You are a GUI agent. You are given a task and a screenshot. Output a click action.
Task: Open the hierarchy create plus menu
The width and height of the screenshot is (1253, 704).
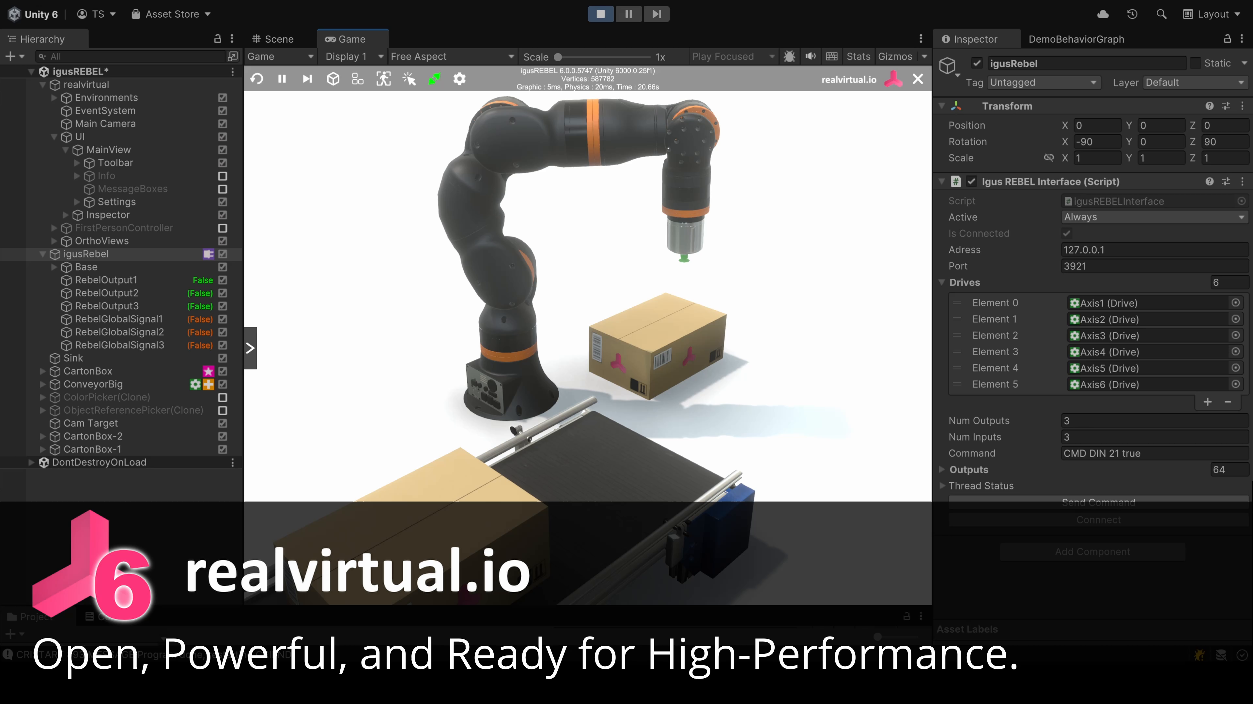14,56
